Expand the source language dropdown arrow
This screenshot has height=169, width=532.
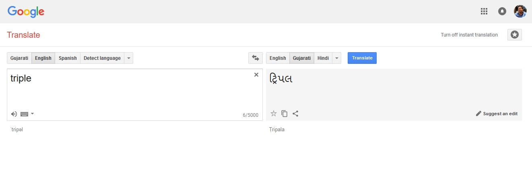pyautogui.click(x=128, y=58)
